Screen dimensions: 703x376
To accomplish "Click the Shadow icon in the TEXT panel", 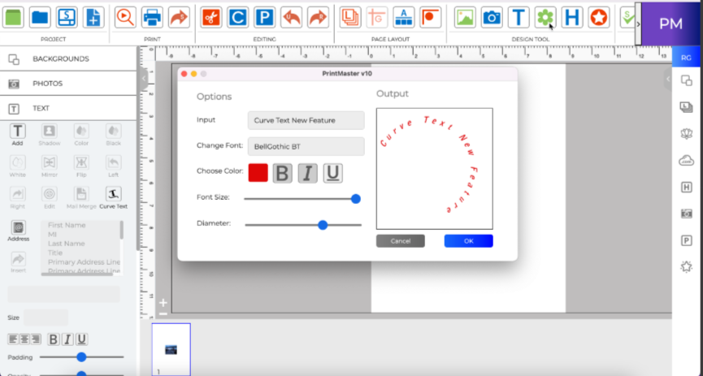I will point(50,132).
